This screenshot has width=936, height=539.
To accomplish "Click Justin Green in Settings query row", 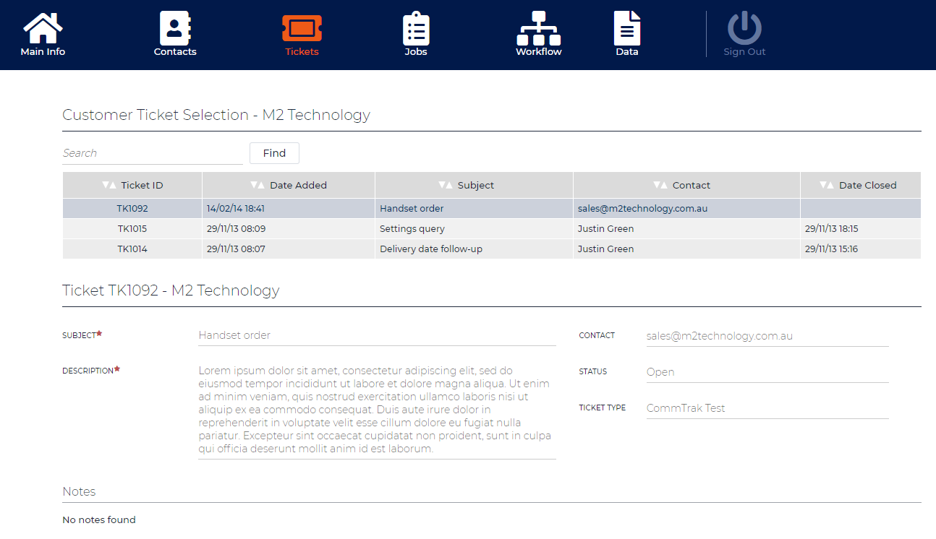I will pos(686,228).
